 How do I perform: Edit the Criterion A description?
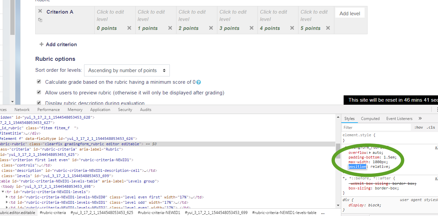coord(60,12)
